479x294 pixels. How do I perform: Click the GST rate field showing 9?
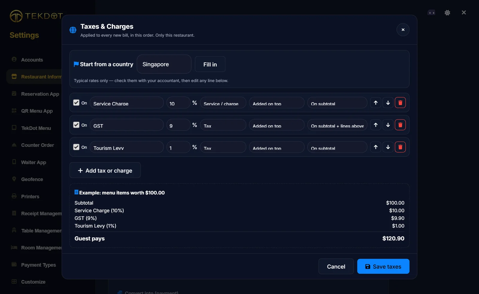178,125
